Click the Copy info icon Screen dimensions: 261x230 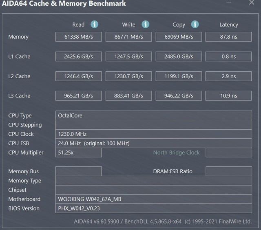pos(195,24)
